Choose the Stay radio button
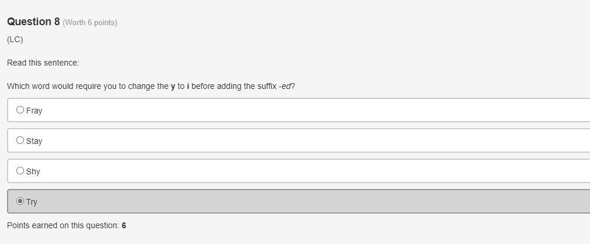The width and height of the screenshot is (590, 244). coord(20,140)
